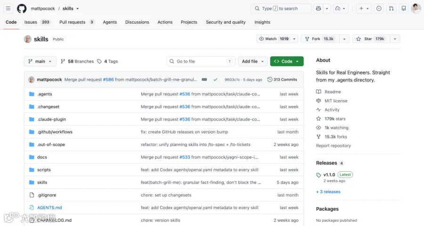Screen dimensions: 424x226
Task: Click the AGENTS.md symlink file icon
Action: click(x=32, y=208)
